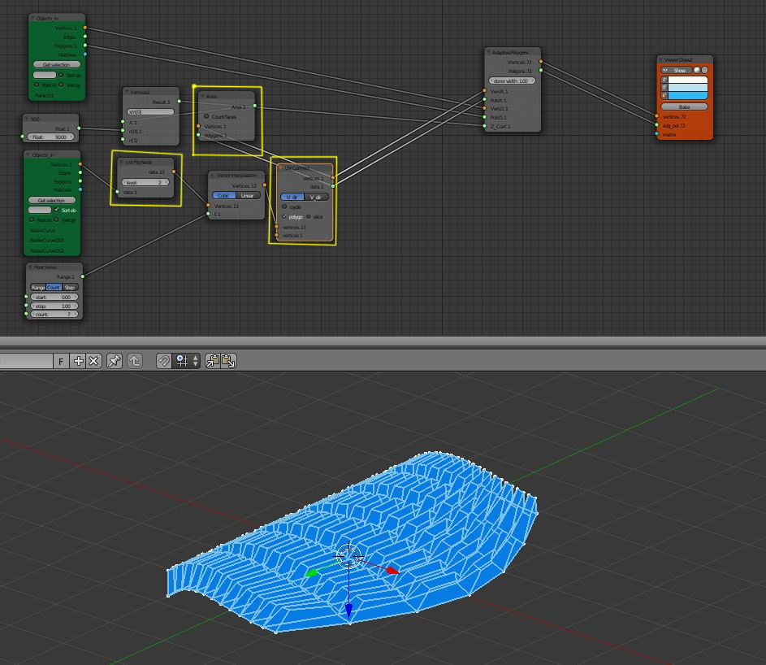Click the bright blue face color swatch
Viewport: 766px width, 665px height.
(x=688, y=95)
